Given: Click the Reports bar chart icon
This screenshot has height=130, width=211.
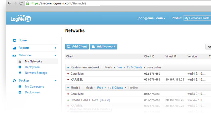Looking at the screenshot, I should point(14,48).
